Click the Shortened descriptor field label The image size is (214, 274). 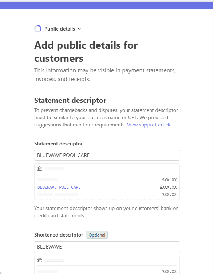(x=59, y=235)
